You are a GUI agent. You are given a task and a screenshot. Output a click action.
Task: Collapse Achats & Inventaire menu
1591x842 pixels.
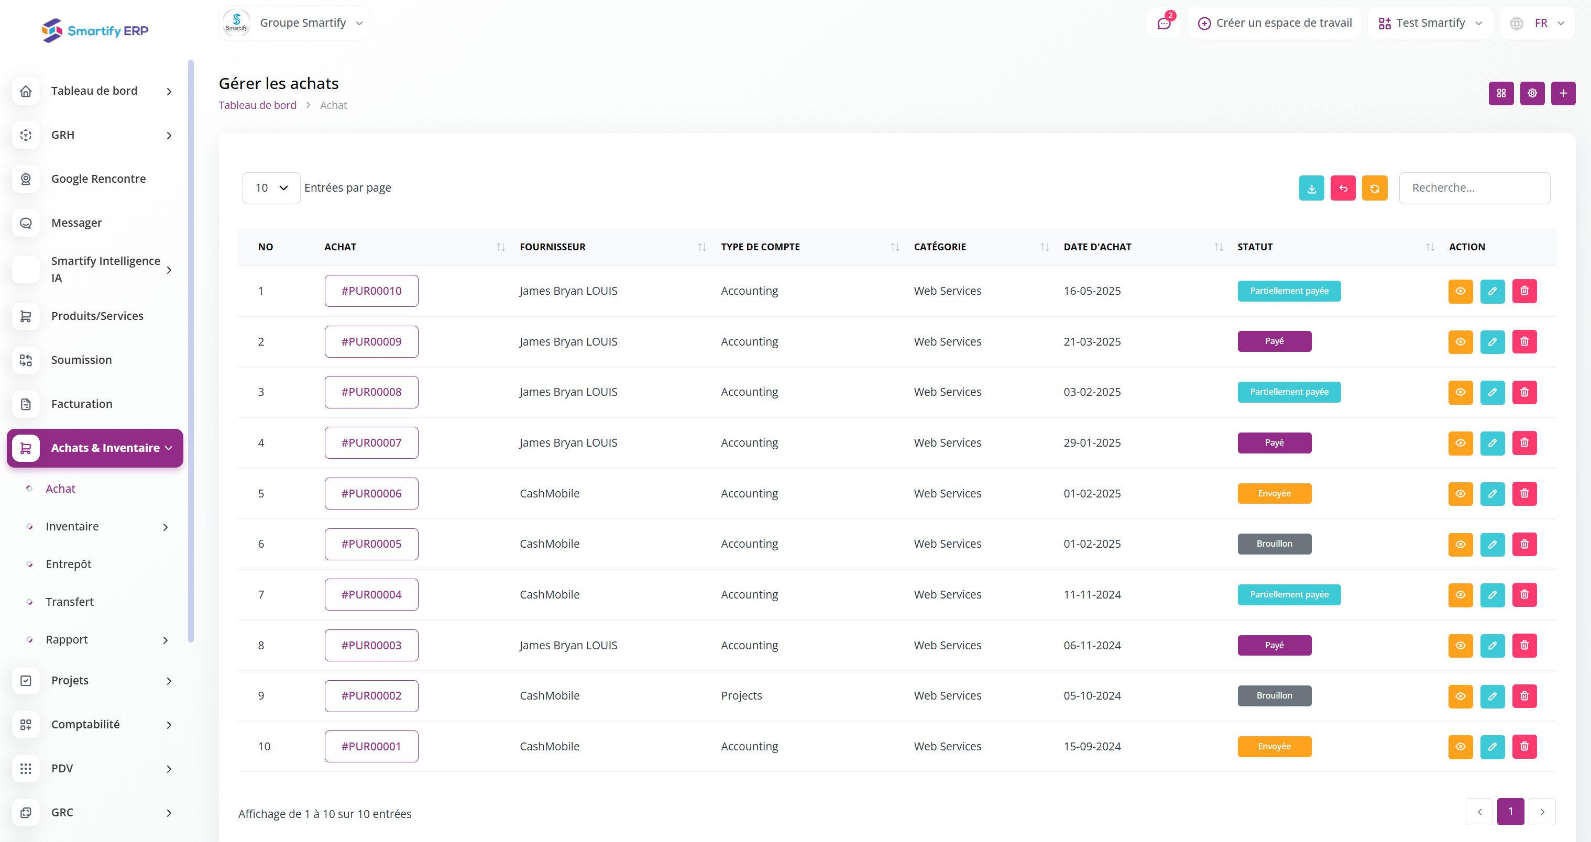[x=94, y=448]
